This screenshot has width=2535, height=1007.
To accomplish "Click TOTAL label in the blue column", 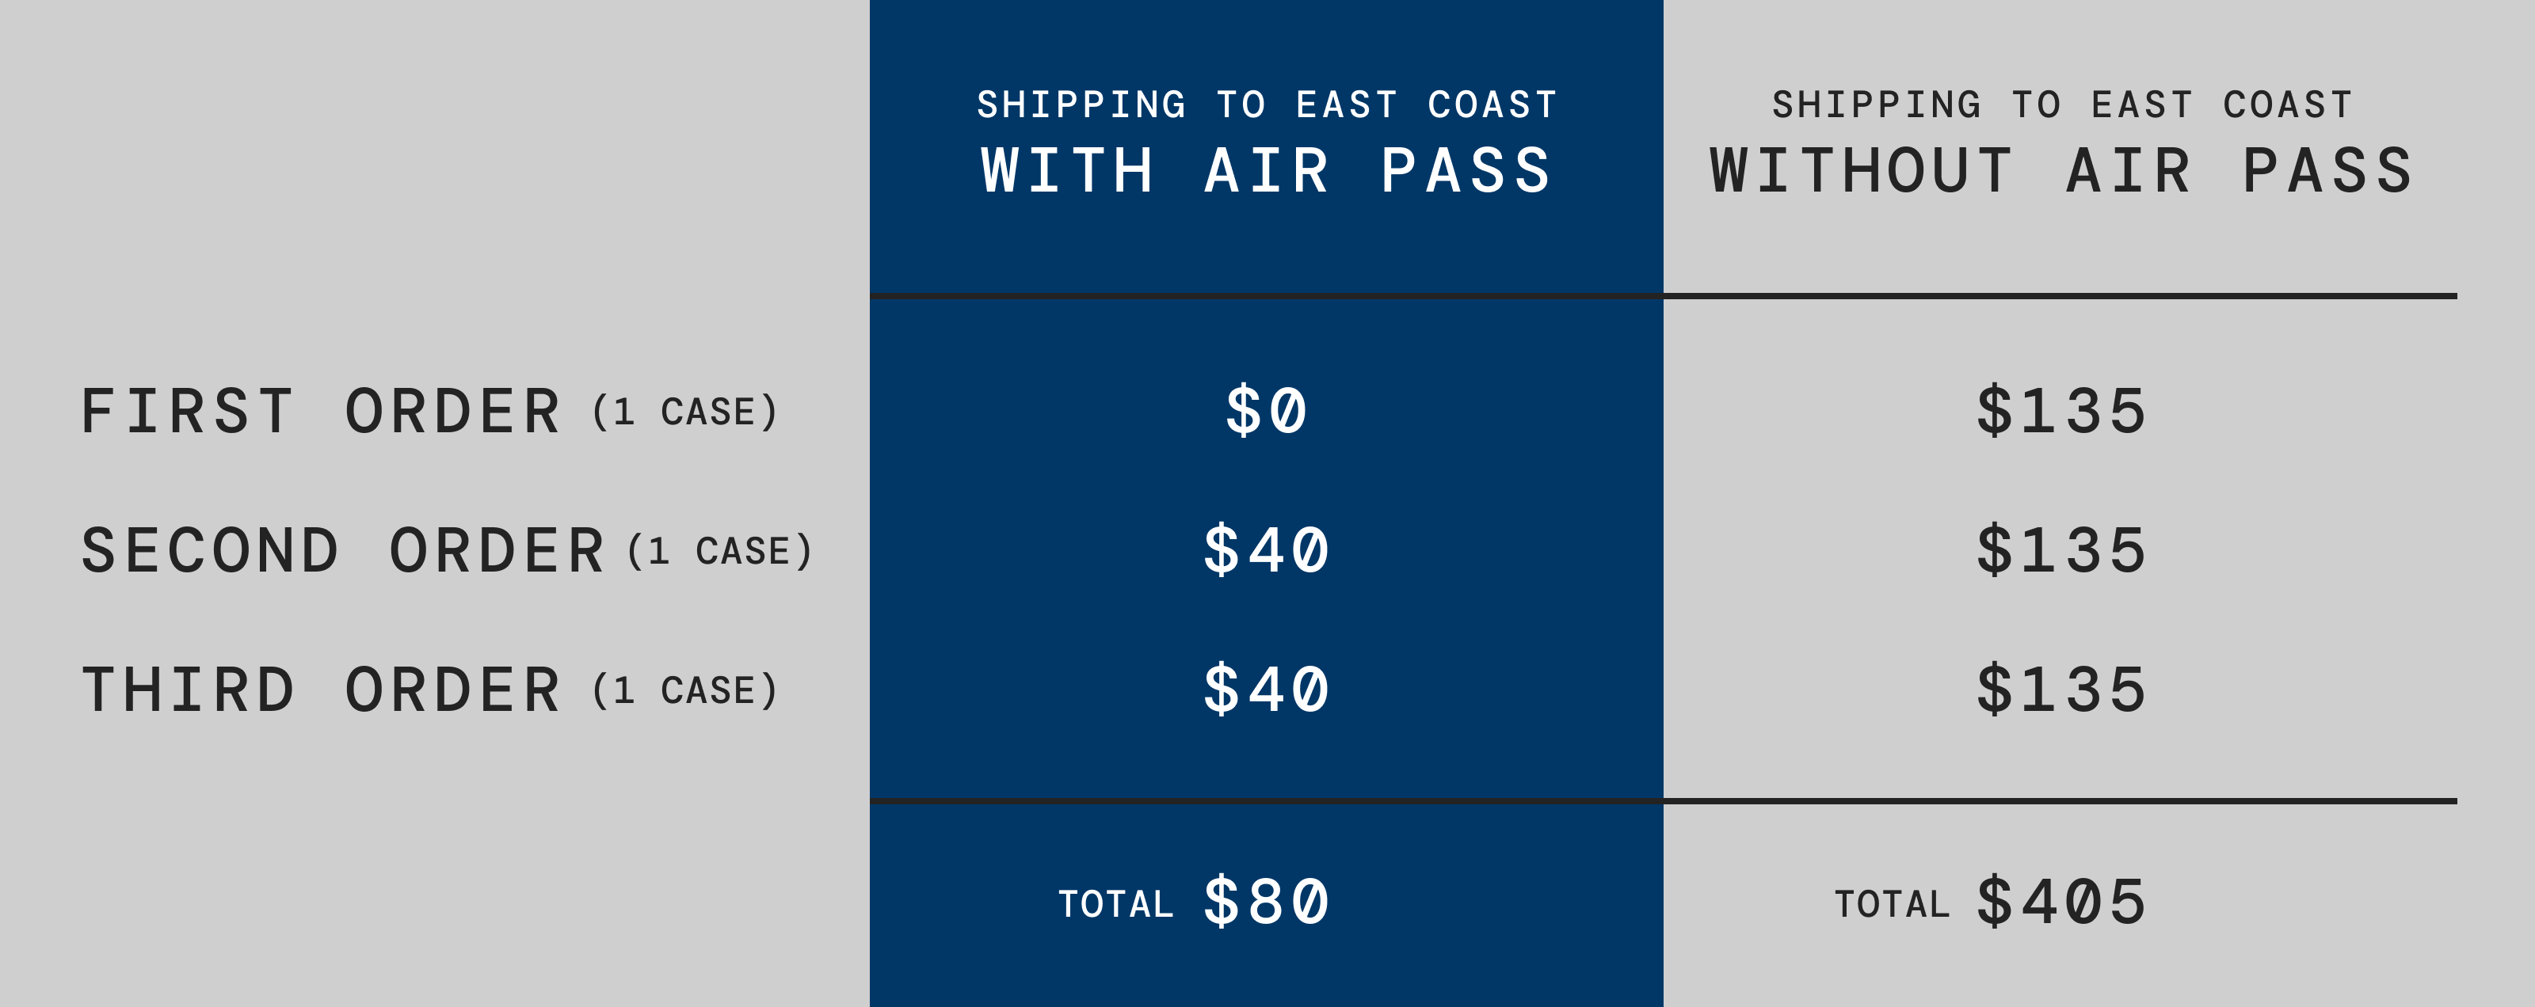I will (1116, 905).
